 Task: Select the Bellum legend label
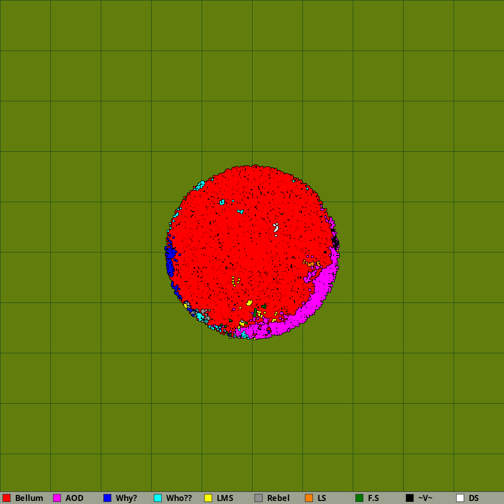point(29,498)
